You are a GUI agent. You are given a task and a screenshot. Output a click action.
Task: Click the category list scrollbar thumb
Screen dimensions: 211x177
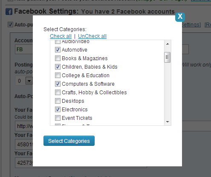click(x=168, y=57)
